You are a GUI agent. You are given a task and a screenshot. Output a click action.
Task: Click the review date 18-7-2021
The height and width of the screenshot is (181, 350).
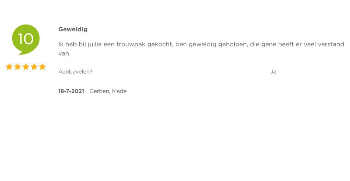tap(71, 91)
